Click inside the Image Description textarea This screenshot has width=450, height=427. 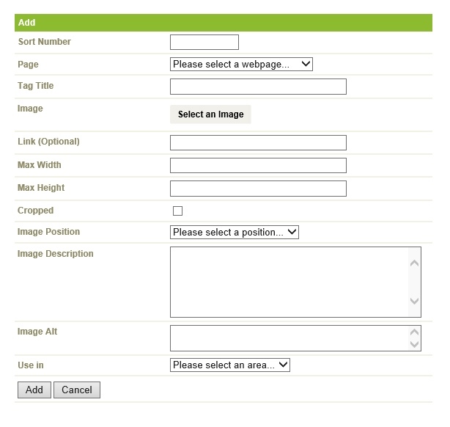tap(289, 282)
